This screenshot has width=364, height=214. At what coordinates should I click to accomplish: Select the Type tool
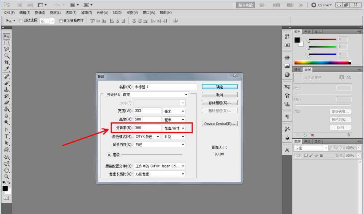[x=6, y=136]
